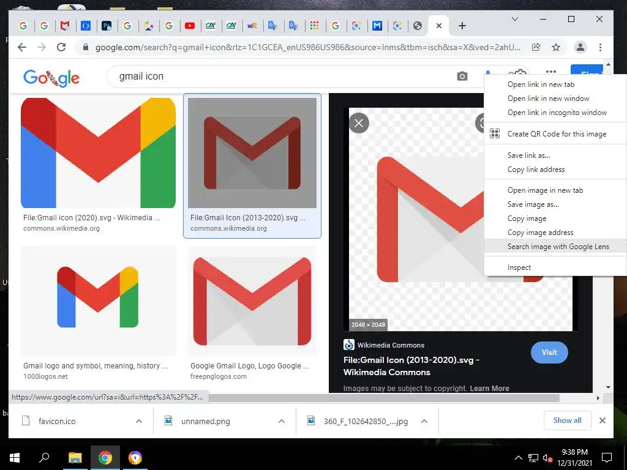Open the Gmail Icon (2013-2020) thumbnail
Image resolution: width=627 pixels, height=470 pixels.
tap(252, 153)
